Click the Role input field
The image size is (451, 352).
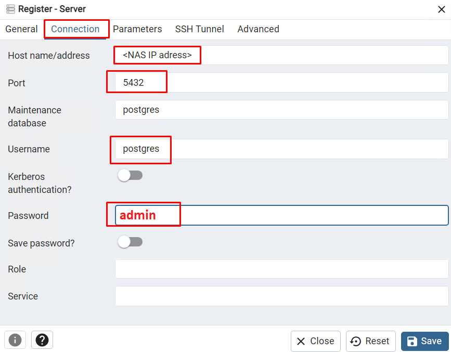tap(281, 269)
